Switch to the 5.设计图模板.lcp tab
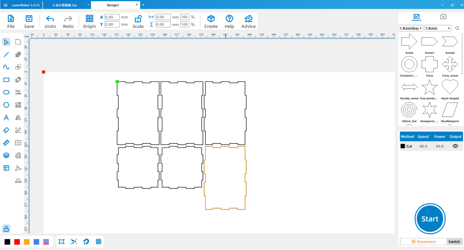This screenshot has width=464, height=250. tap(65, 5)
